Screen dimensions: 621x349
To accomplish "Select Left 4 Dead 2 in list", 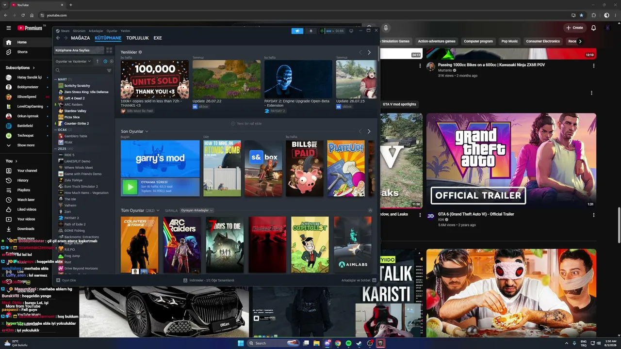I will 74,98.
